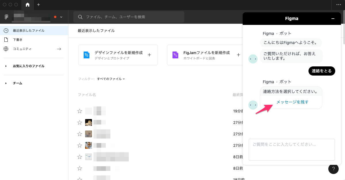The image size is (345, 180).
Task: Click the magnifying glass in the search bar
Action: coord(80,17)
